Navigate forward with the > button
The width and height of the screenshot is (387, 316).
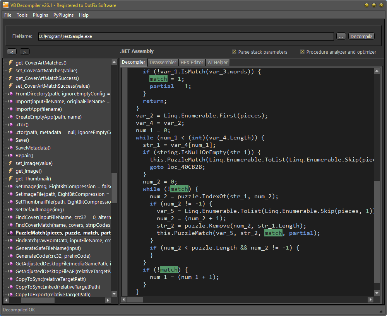coord(24,52)
